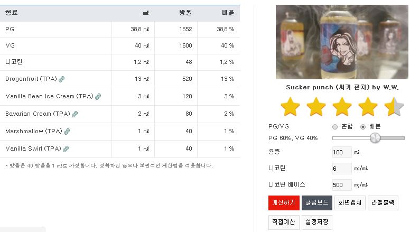Screen dimensions: 410x232
Task: Click the 직접계산 button
Action: coord(284,222)
